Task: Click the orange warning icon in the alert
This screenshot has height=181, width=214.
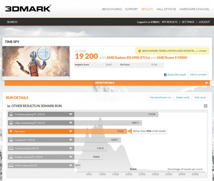Action: (139, 51)
